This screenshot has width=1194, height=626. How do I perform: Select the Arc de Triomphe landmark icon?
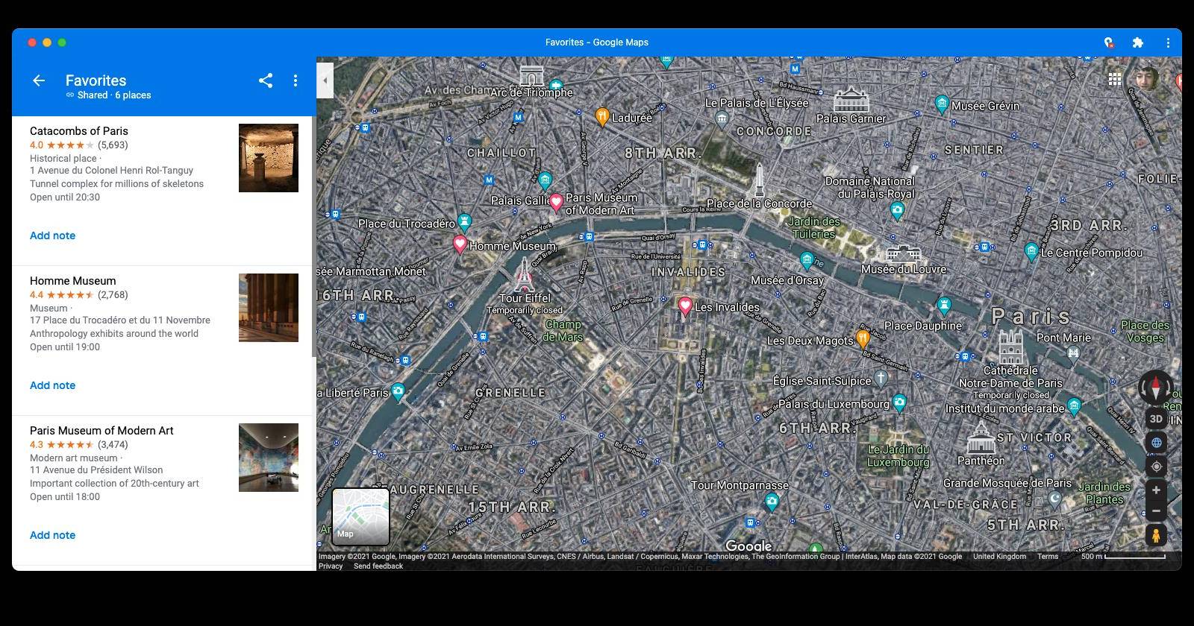pyautogui.click(x=532, y=75)
